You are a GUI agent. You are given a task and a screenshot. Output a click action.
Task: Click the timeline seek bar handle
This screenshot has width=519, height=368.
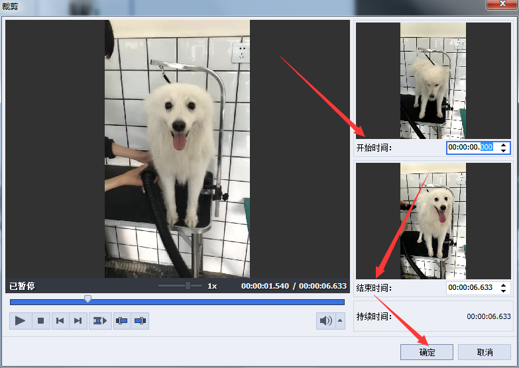pyautogui.click(x=87, y=300)
